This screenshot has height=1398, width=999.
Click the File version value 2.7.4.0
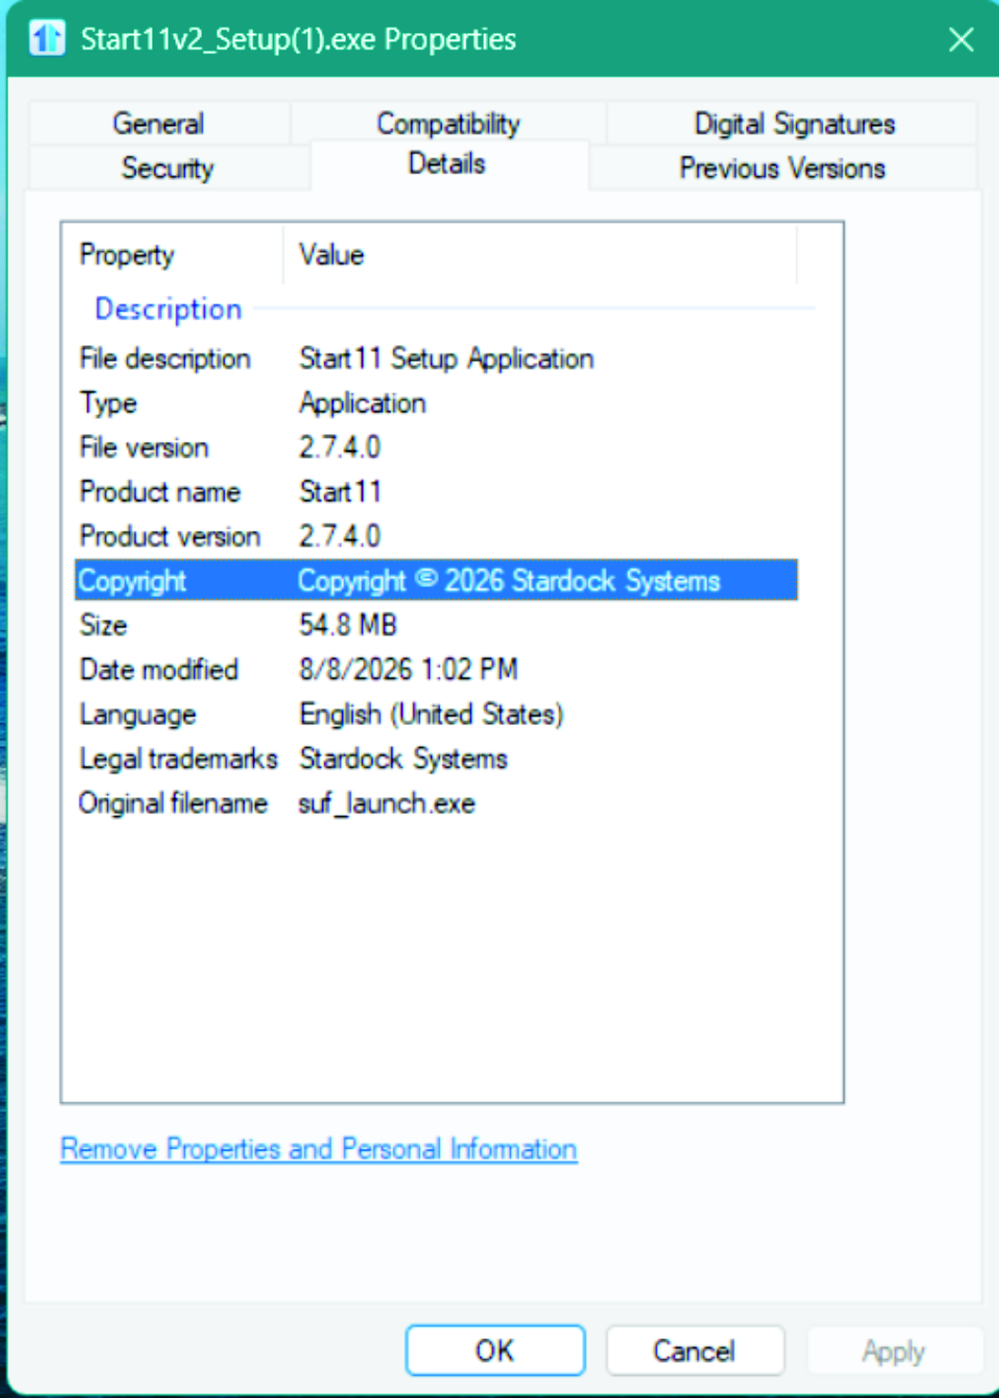click(x=339, y=447)
